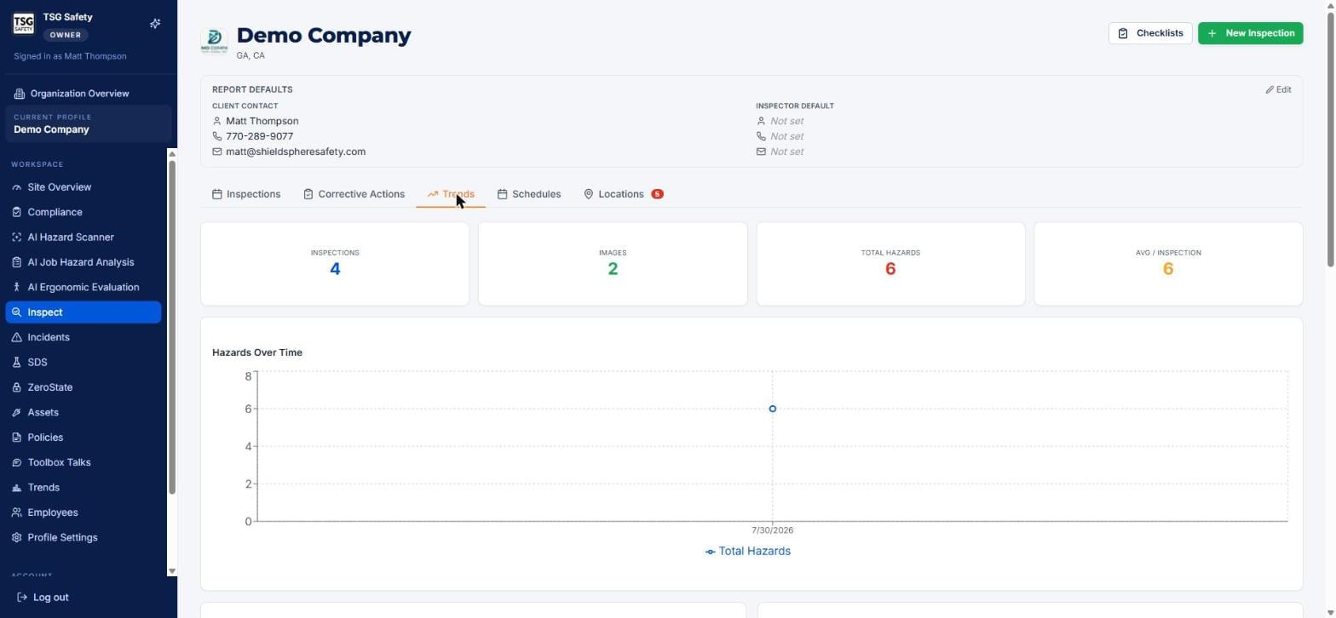Open Incidents in sidebar

coord(83,337)
